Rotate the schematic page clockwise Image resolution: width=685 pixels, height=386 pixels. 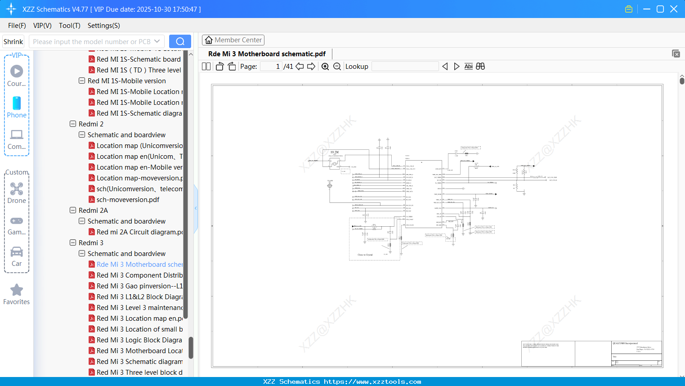[231, 66]
